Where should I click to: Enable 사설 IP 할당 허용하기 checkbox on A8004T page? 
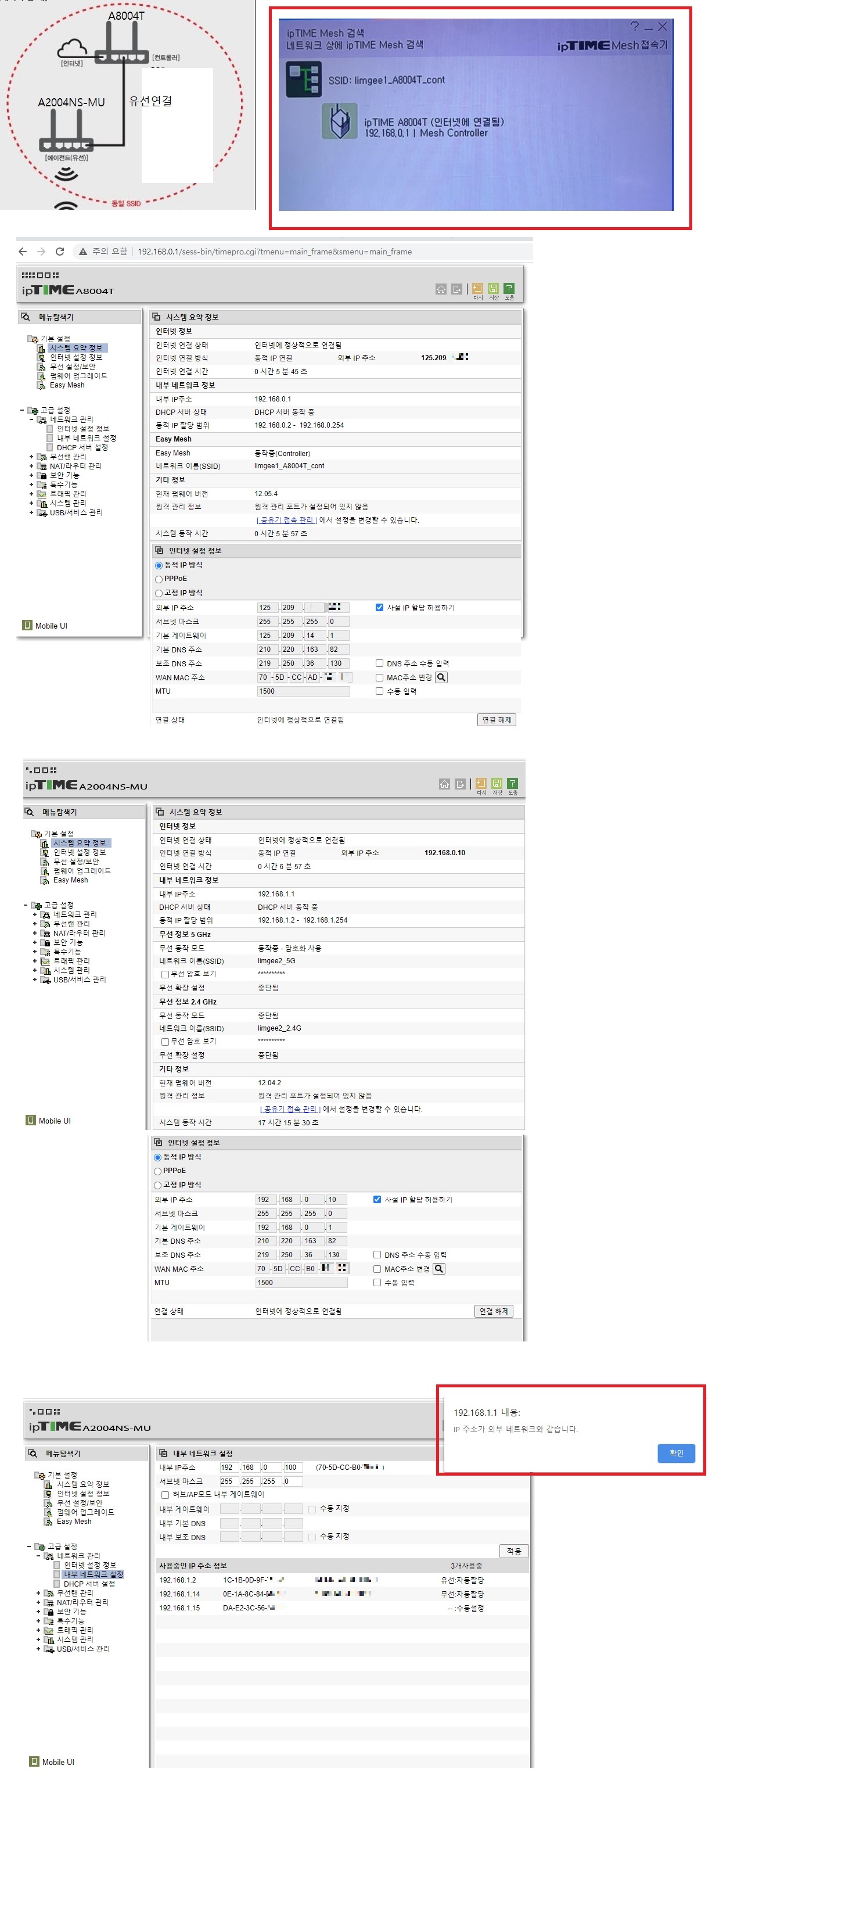[379, 608]
